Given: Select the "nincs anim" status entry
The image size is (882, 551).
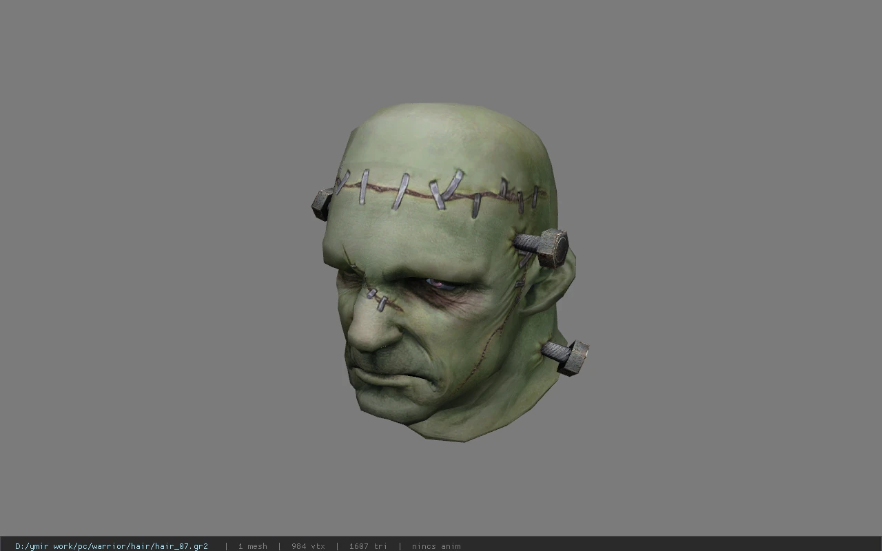Looking at the screenshot, I should pyautogui.click(x=436, y=546).
